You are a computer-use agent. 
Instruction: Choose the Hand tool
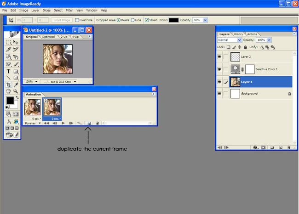9,91
